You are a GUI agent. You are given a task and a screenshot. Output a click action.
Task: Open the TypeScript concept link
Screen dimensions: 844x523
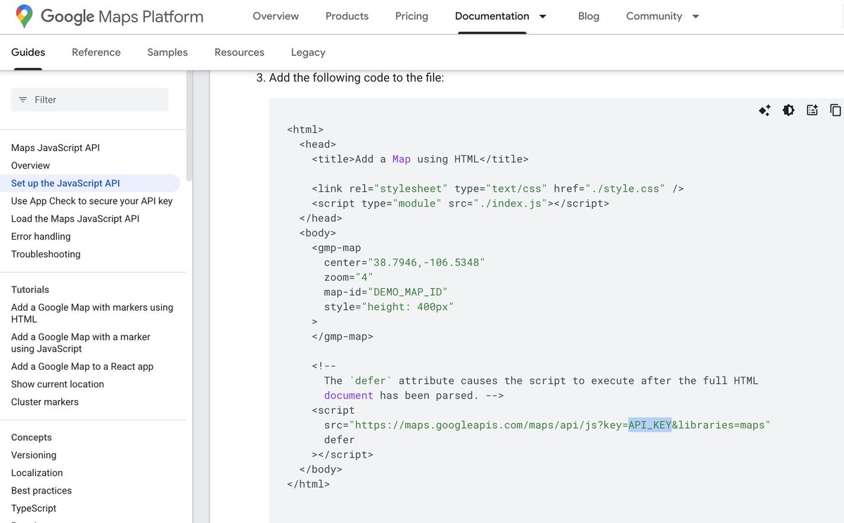34,508
